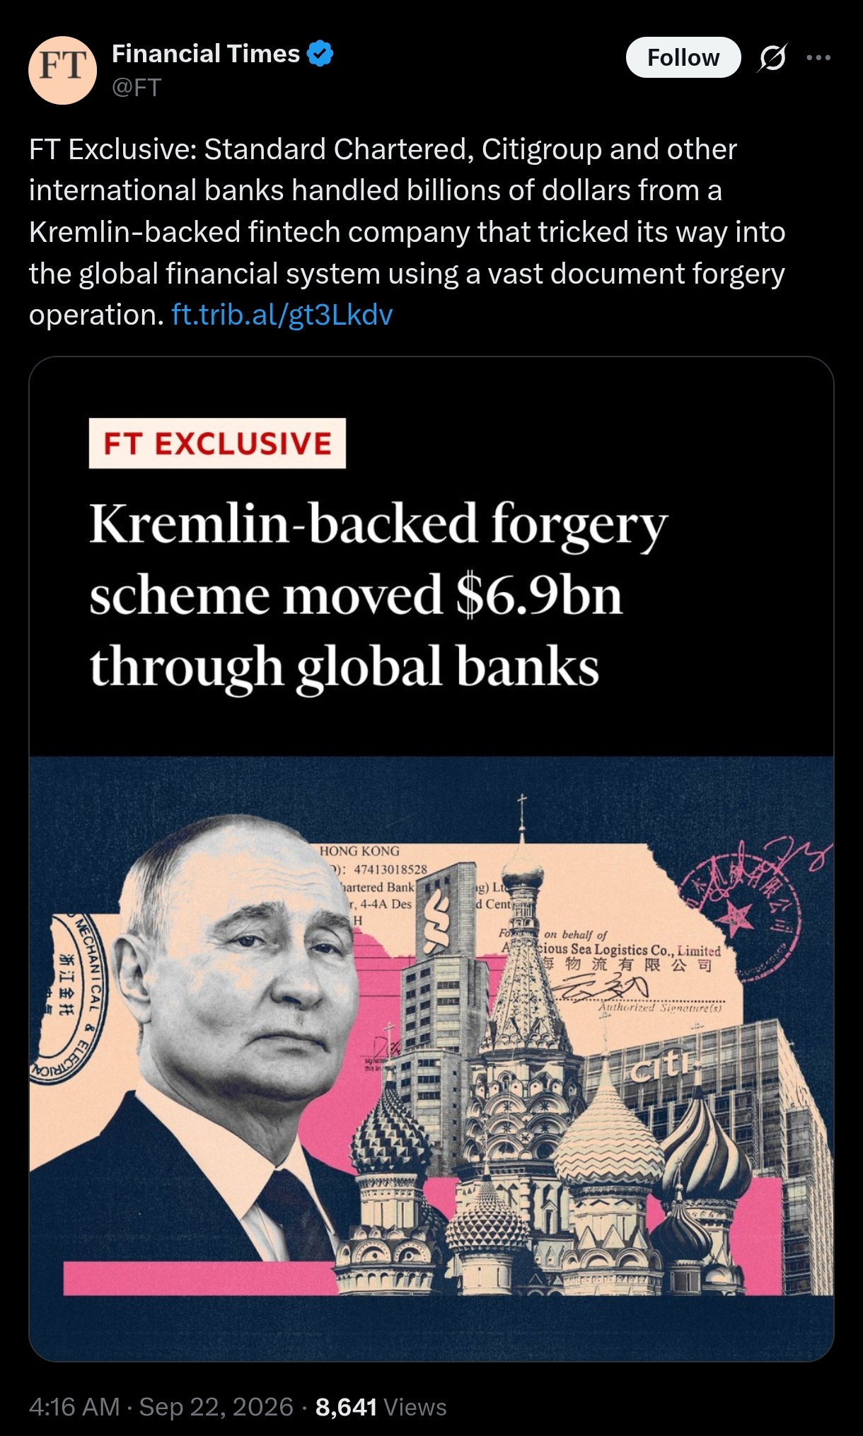
Task: Click the tweet text about Standard Chartered
Action: pyautogui.click(x=407, y=232)
